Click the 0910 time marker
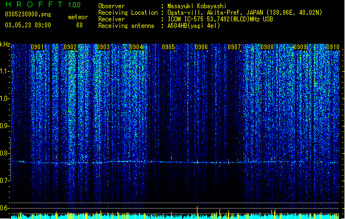The image size is (345, 219). point(333,47)
